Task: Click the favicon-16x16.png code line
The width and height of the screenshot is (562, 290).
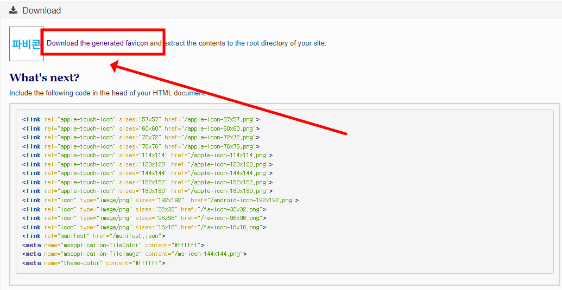Action: pos(144,227)
